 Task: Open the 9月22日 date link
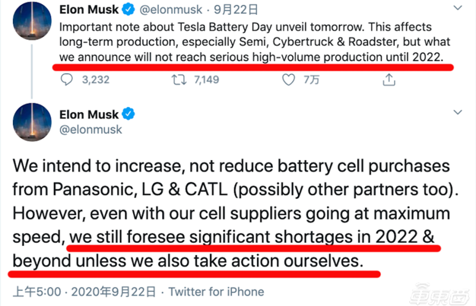click(236, 9)
